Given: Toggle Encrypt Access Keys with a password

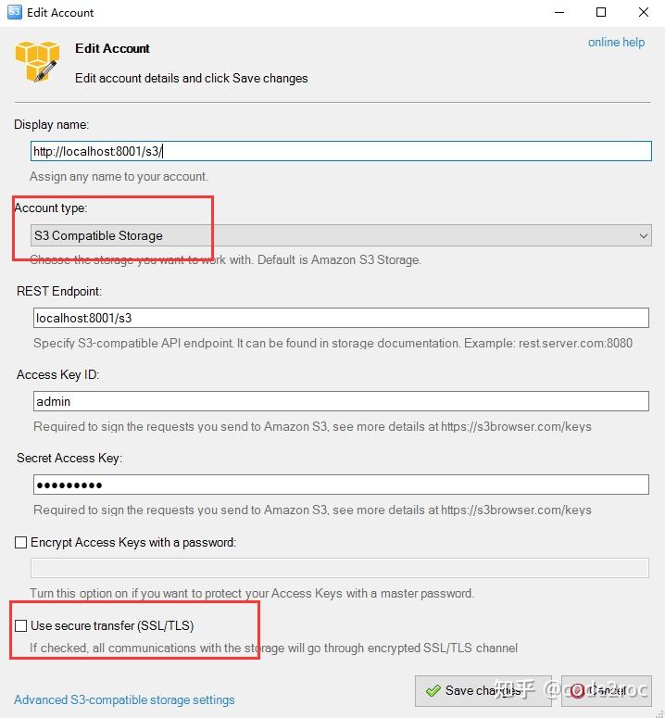Looking at the screenshot, I should 21,542.
